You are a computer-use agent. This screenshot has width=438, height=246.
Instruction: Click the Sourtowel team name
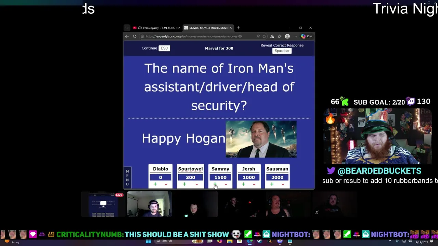click(191, 169)
